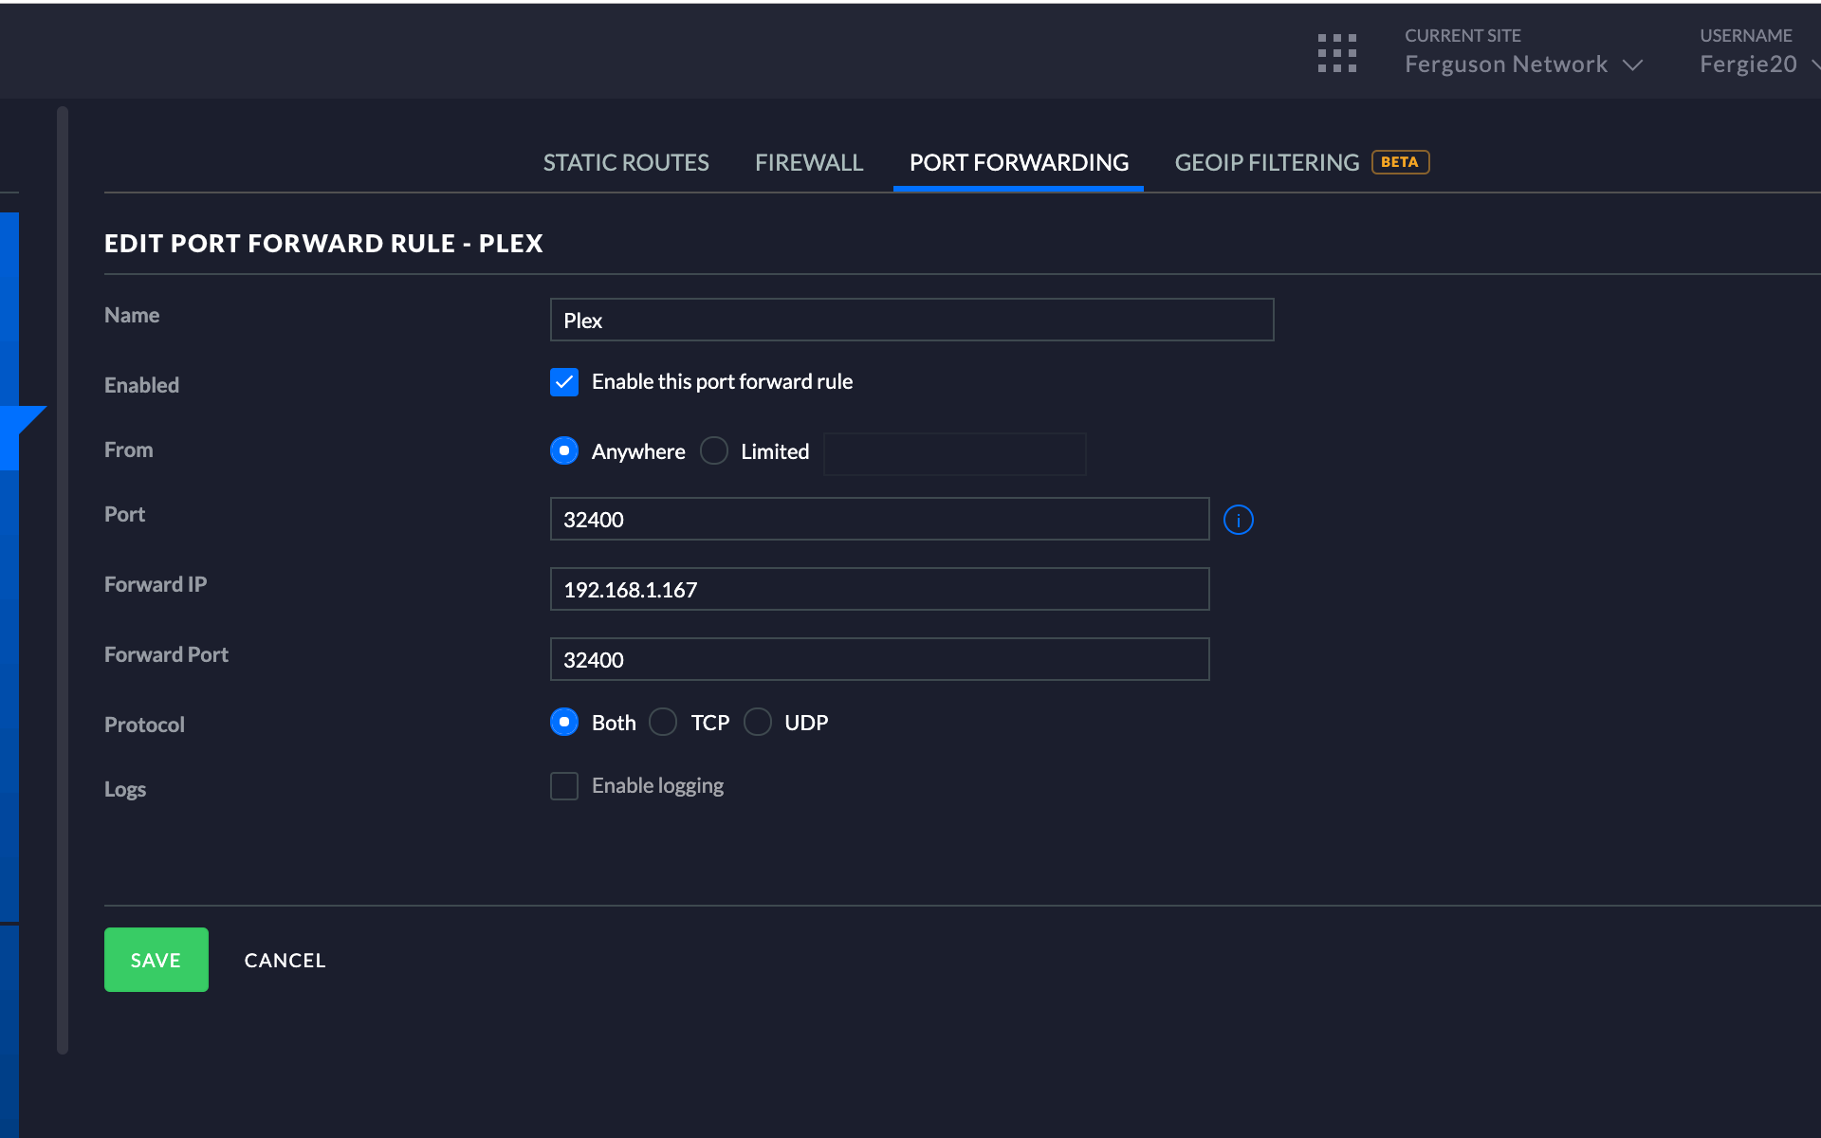Viewport: 1821px width, 1138px height.
Task: Enable logging checkbox
Action: tap(564, 786)
